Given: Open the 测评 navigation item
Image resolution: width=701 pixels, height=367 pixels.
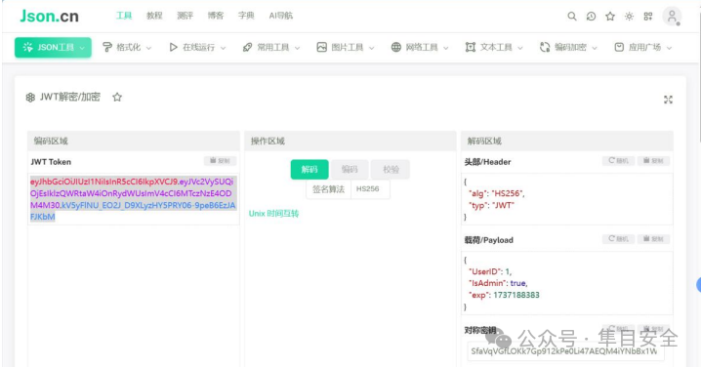Looking at the screenshot, I should point(185,16).
